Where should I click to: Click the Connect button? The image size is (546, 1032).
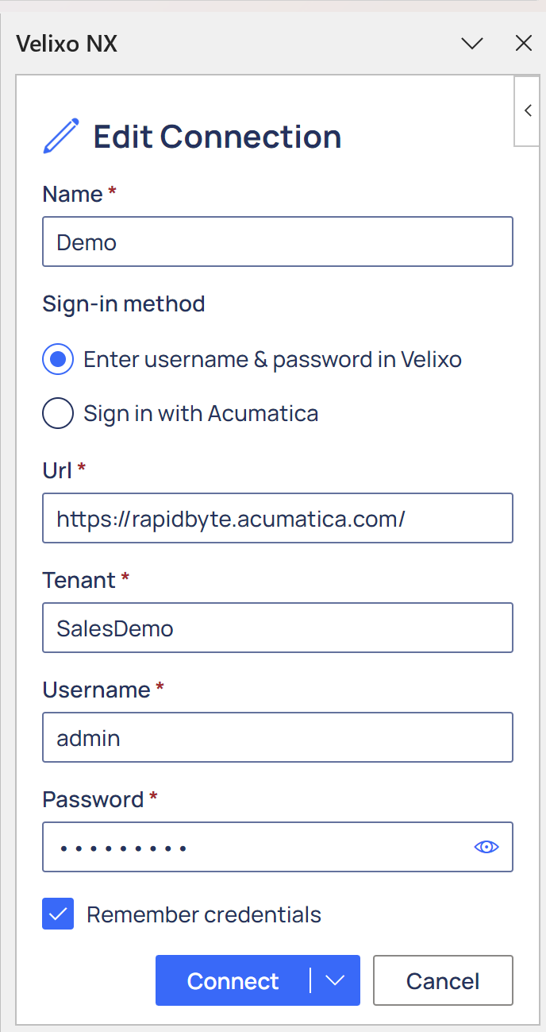(233, 980)
